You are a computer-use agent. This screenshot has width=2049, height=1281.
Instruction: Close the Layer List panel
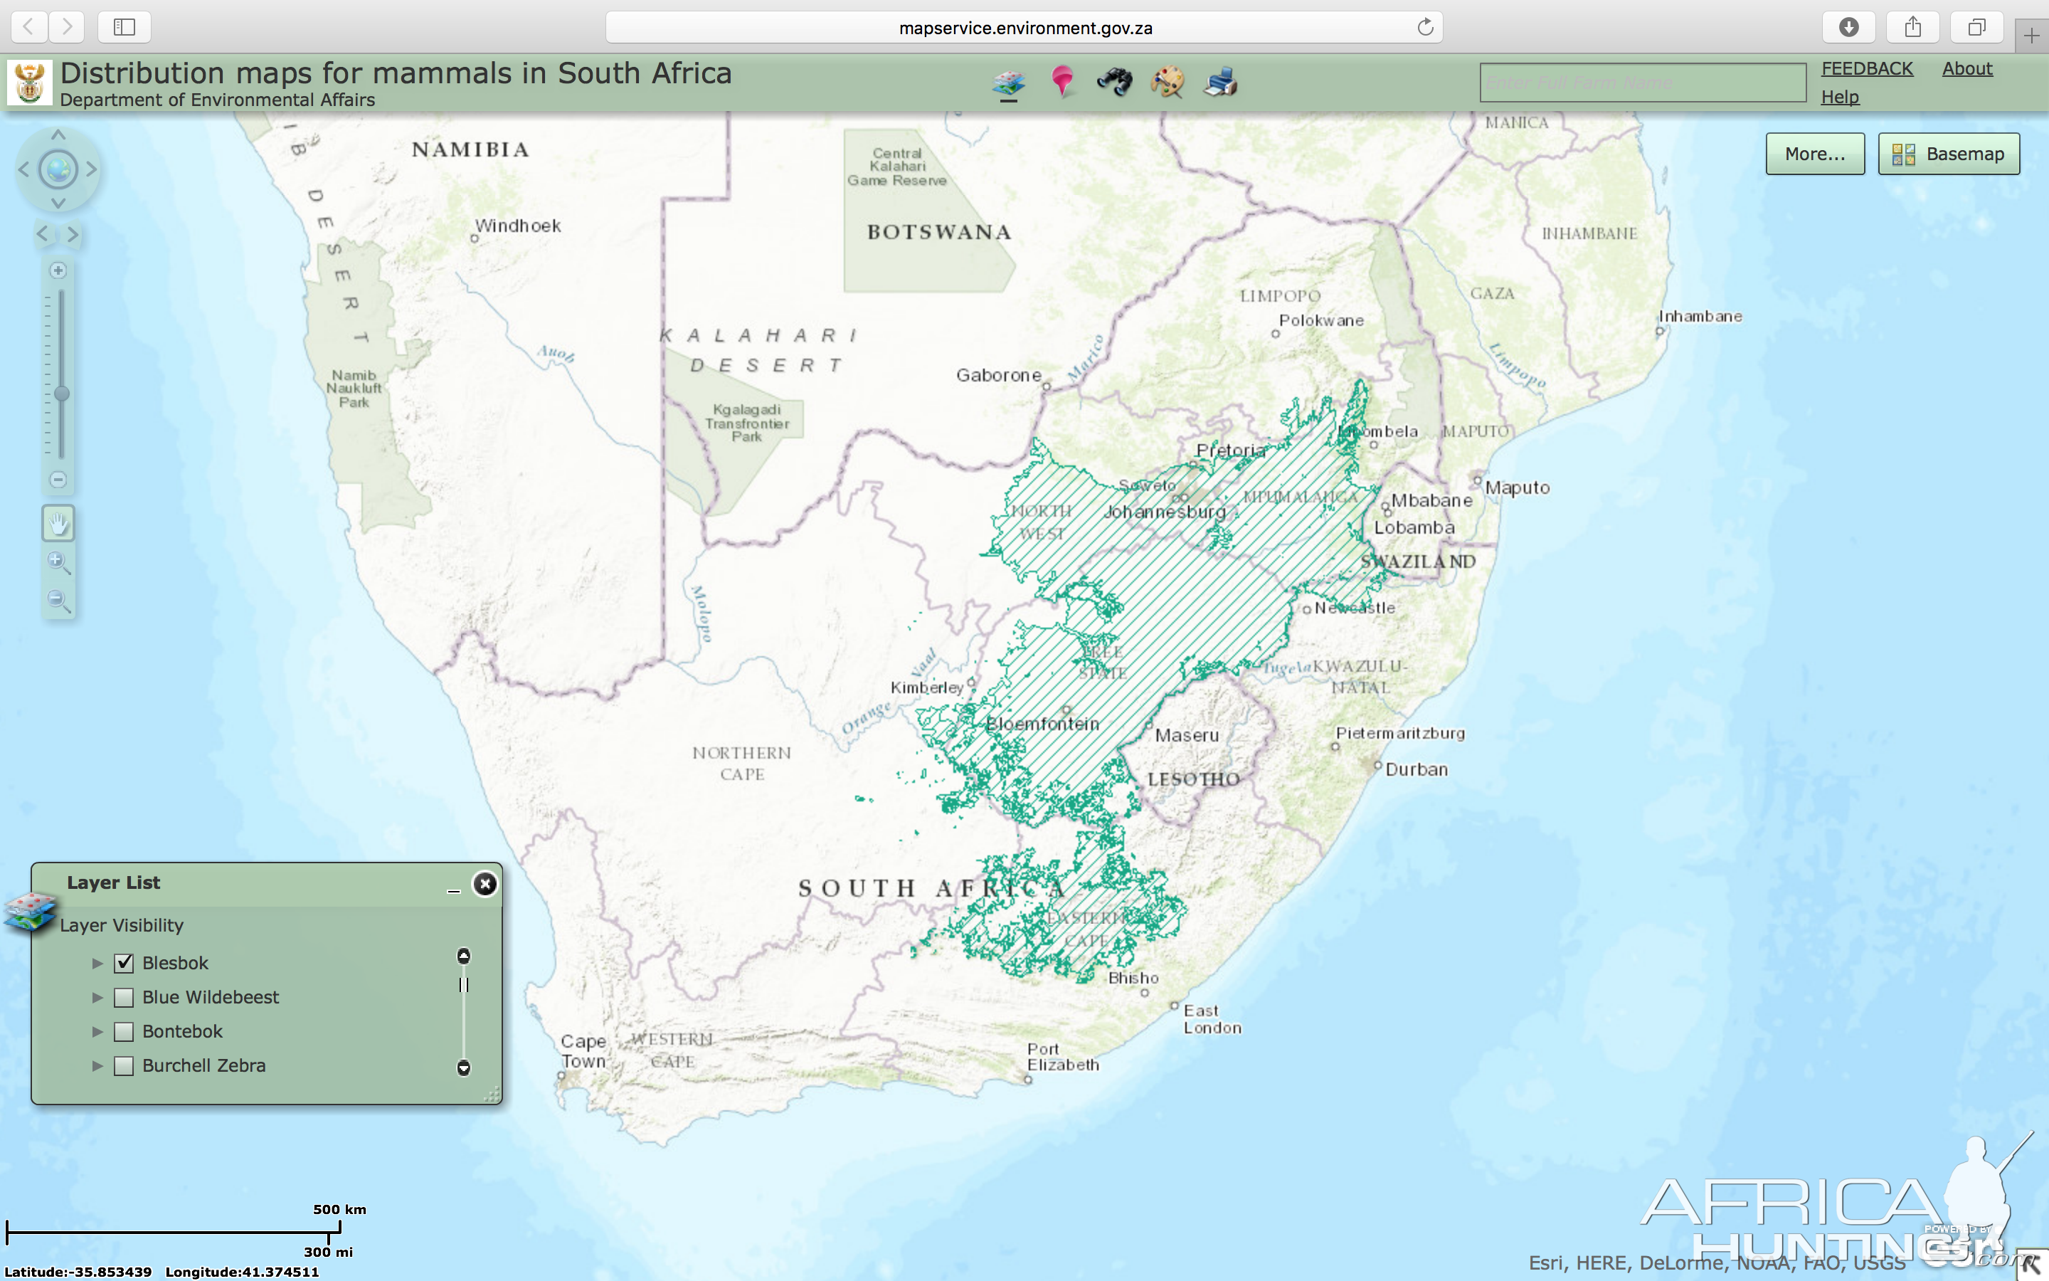(485, 885)
